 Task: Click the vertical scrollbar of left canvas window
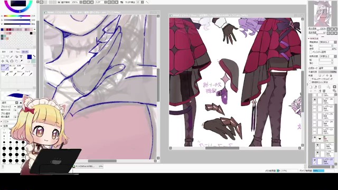coord(158,85)
